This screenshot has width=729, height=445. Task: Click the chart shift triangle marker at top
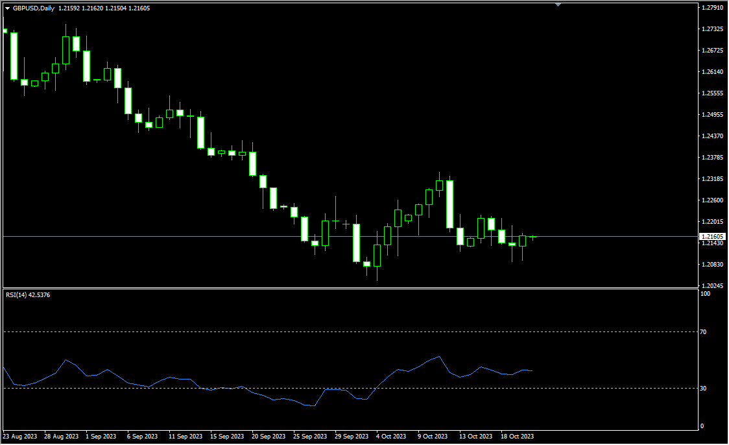[x=558, y=5]
